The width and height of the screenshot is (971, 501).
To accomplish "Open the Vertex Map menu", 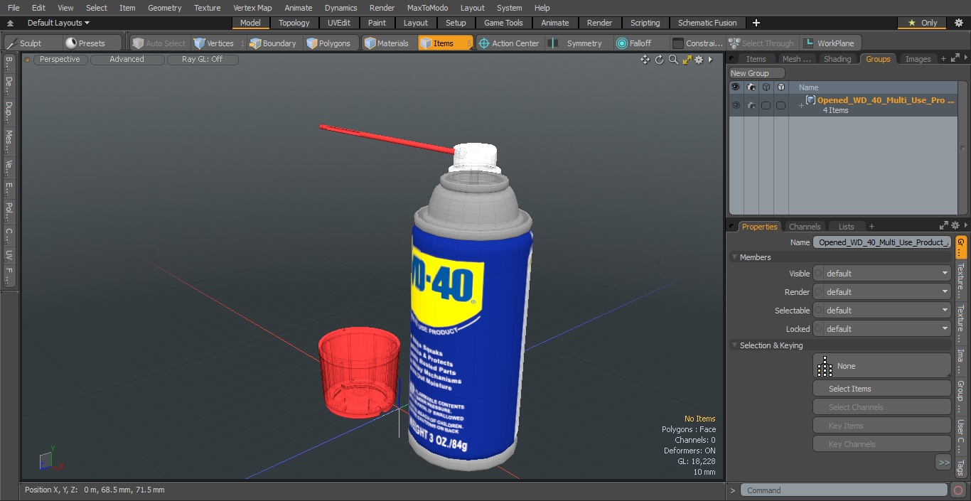I will [x=252, y=8].
